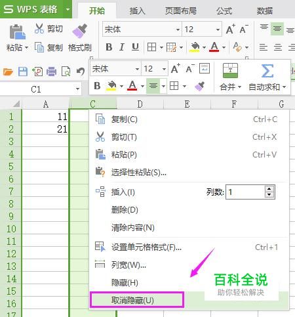Select 删除(D) in context menu

coord(189,210)
